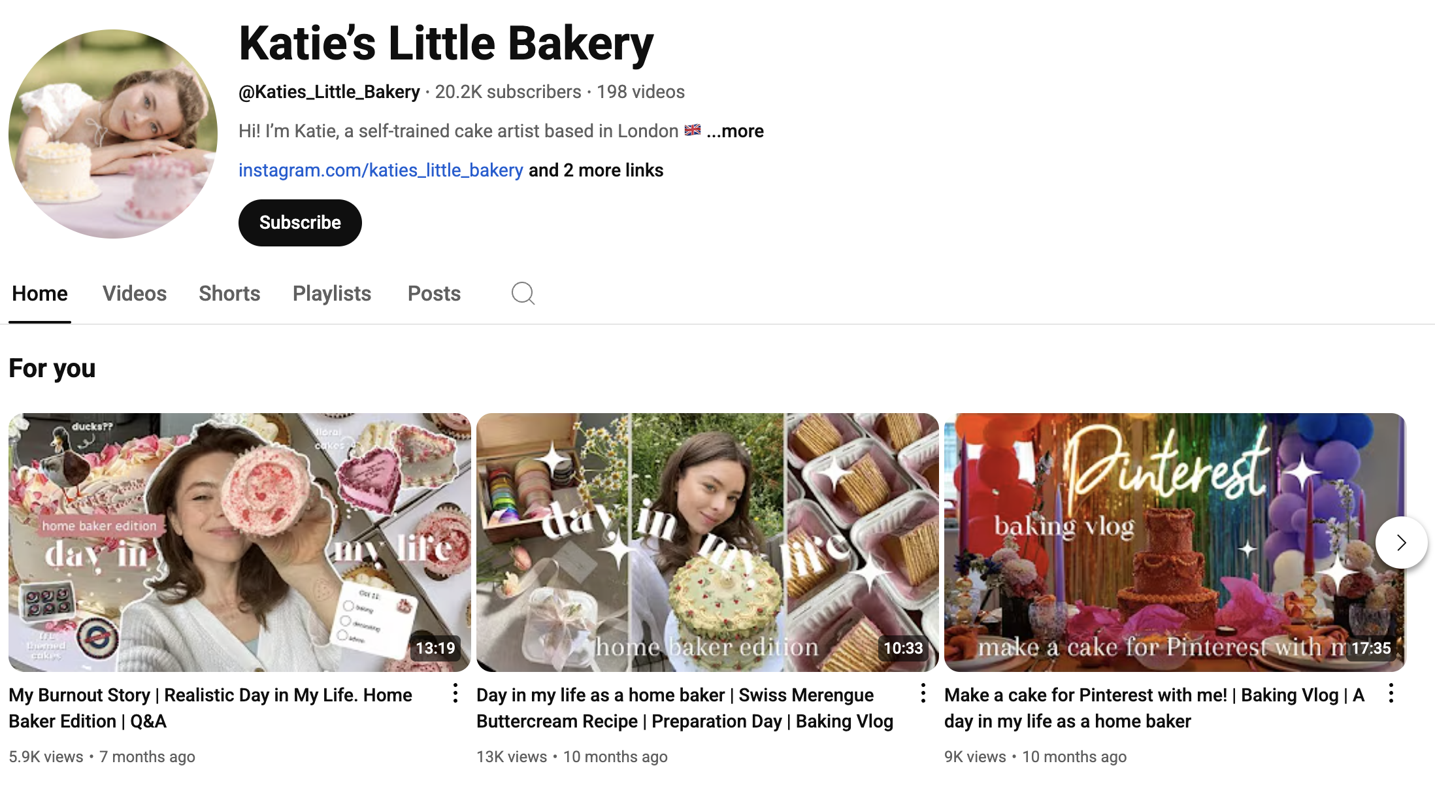Click Katie's Little Bakery channel avatar
Screen dimensions: 1435x787
(x=113, y=134)
